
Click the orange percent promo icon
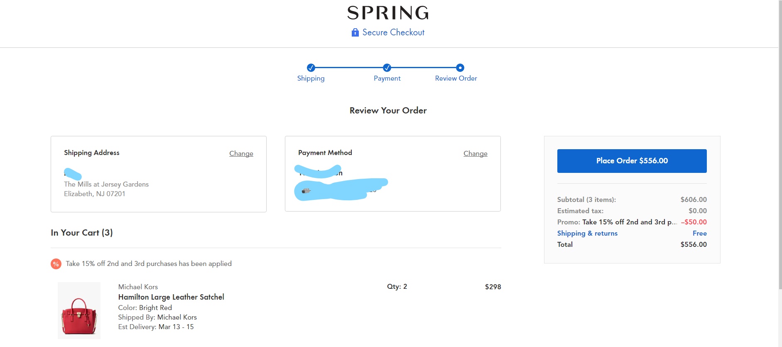(x=56, y=264)
